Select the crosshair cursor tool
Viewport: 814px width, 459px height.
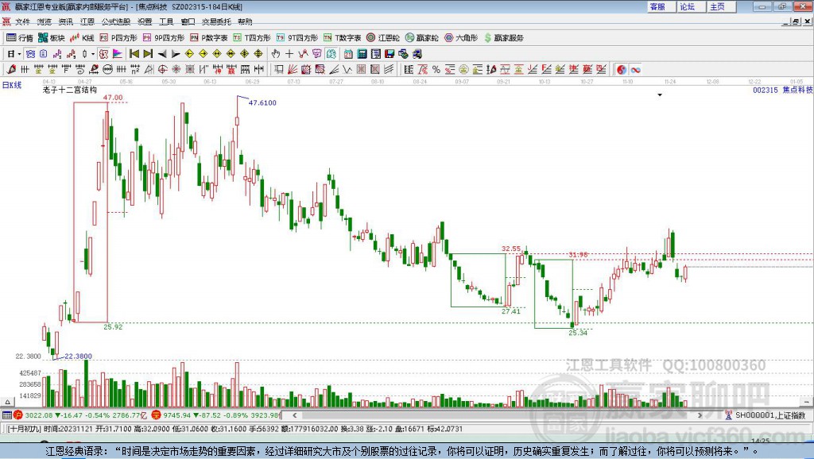289,53
